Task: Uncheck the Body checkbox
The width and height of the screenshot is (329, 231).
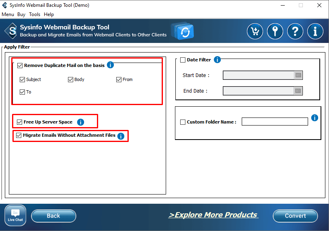Action: click(x=70, y=79)
